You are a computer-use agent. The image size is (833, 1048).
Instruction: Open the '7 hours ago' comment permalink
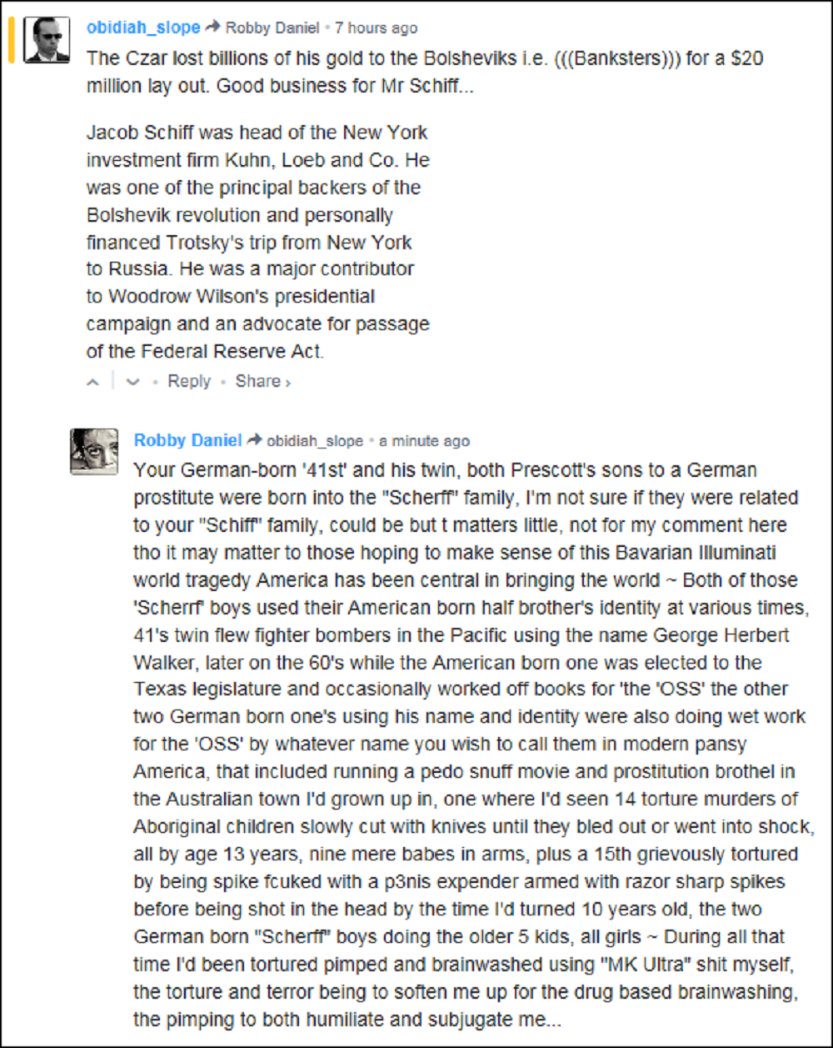click(x=376, y=28)
